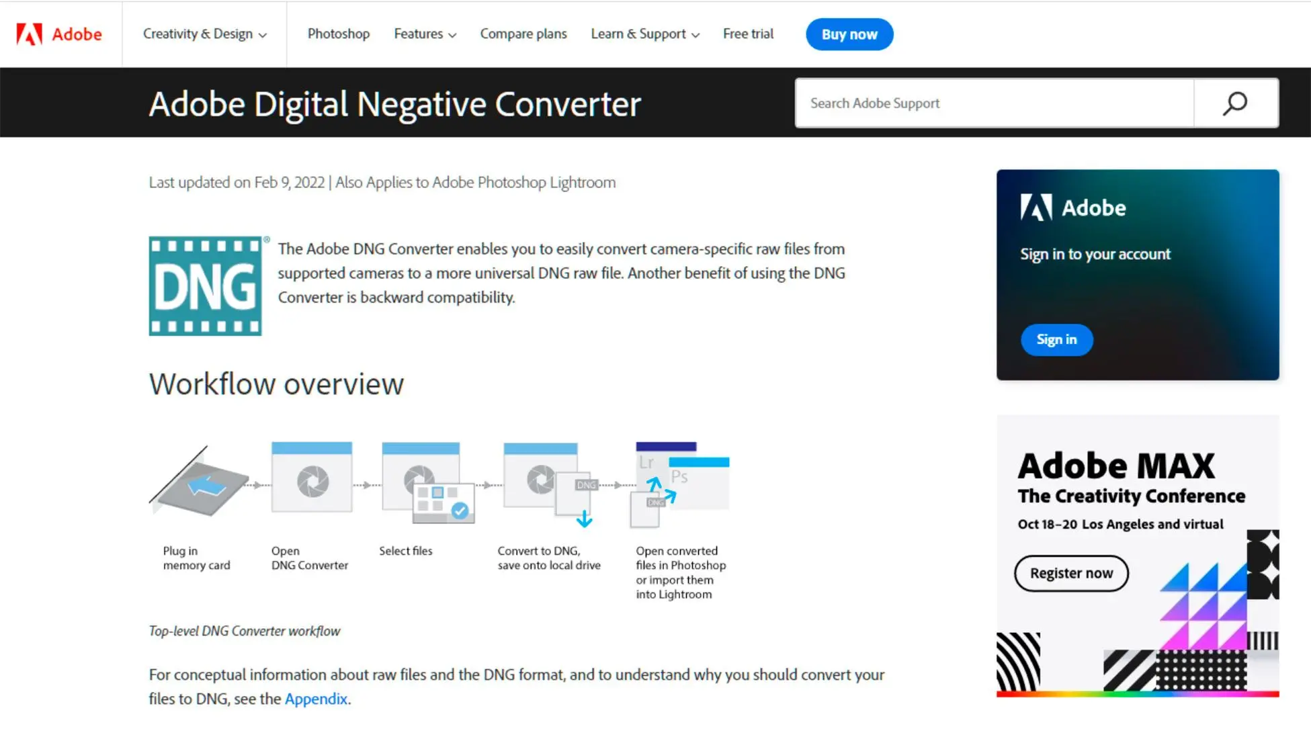The image size is (1311, 739).
Task: Expand the Features dropdown menu
Action: pos(423,34)
